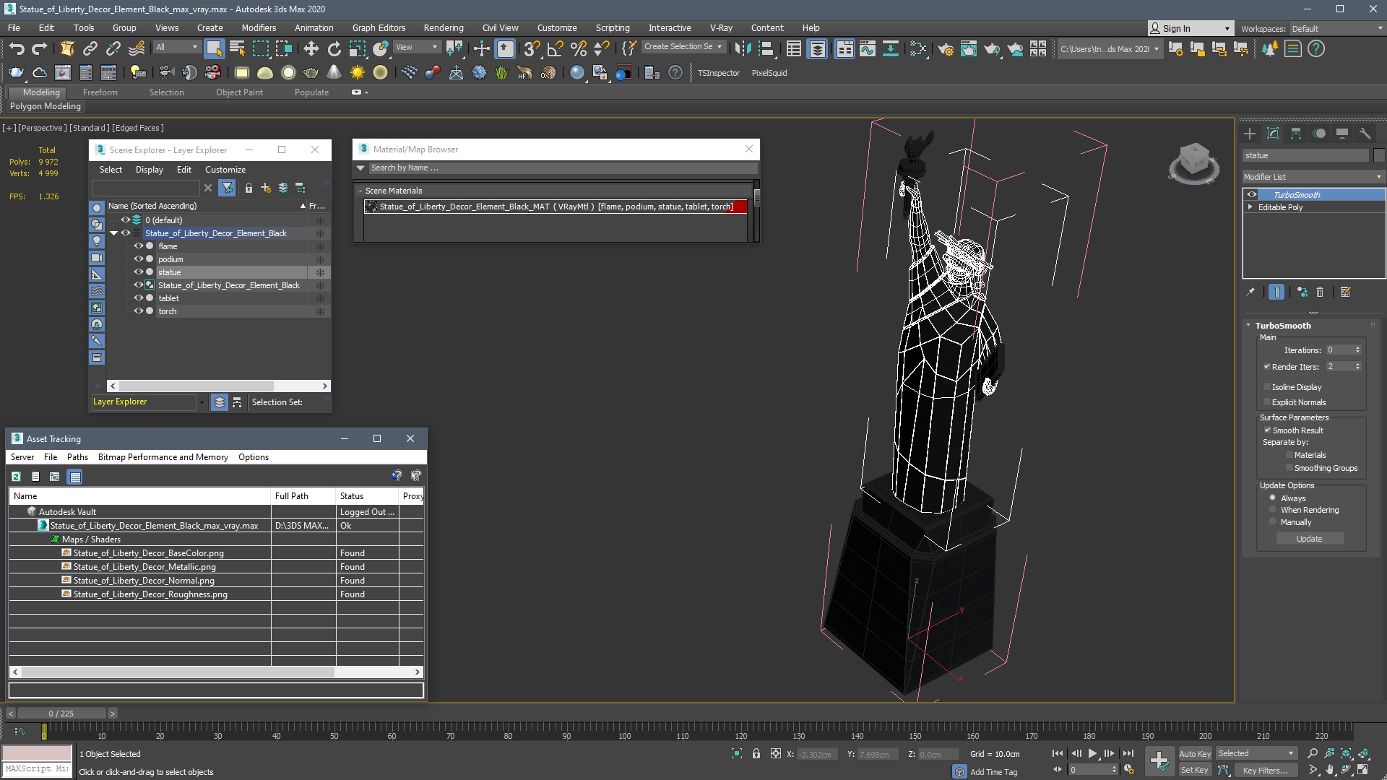Viewport: 1387px width, 780px height.
Task: Create a Cone primitive icon
Action: (x=334, y=72)
